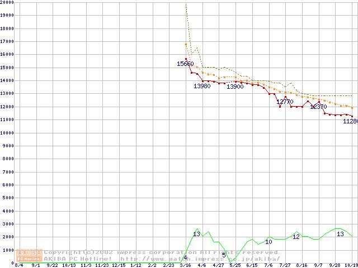Open the watch.impress.co.jp/akiba URL

coord(199,259)
